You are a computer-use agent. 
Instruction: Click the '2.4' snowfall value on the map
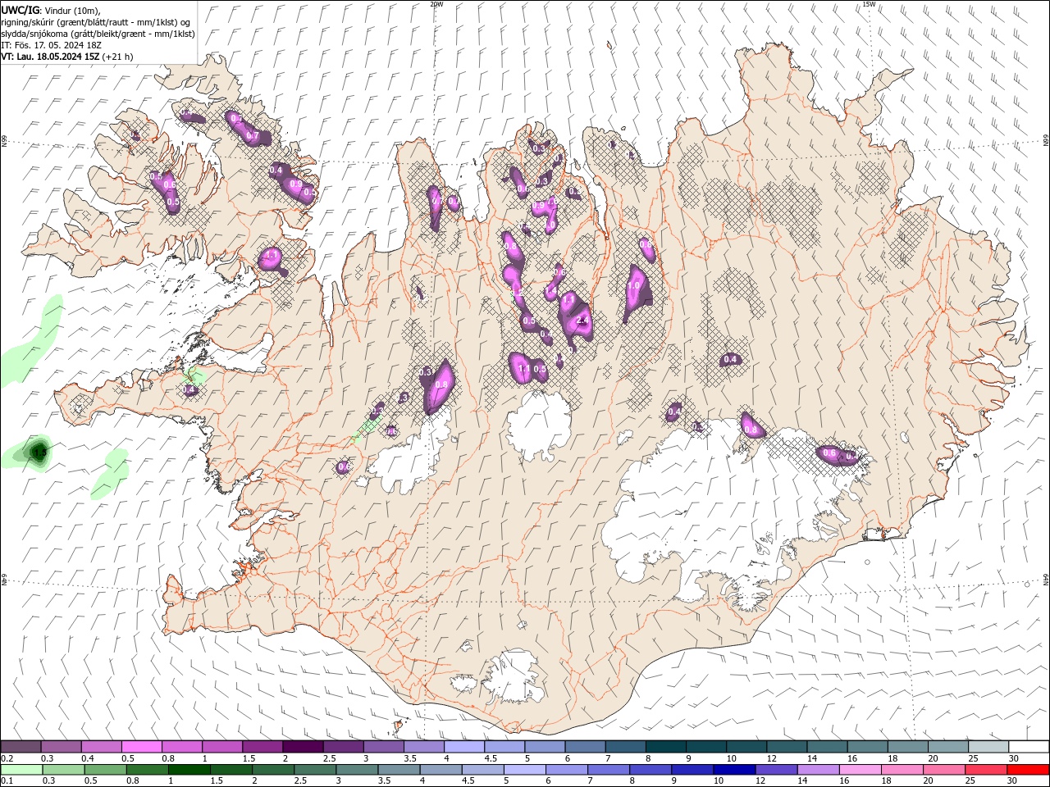pyautogui.click(x=583, y=321)
